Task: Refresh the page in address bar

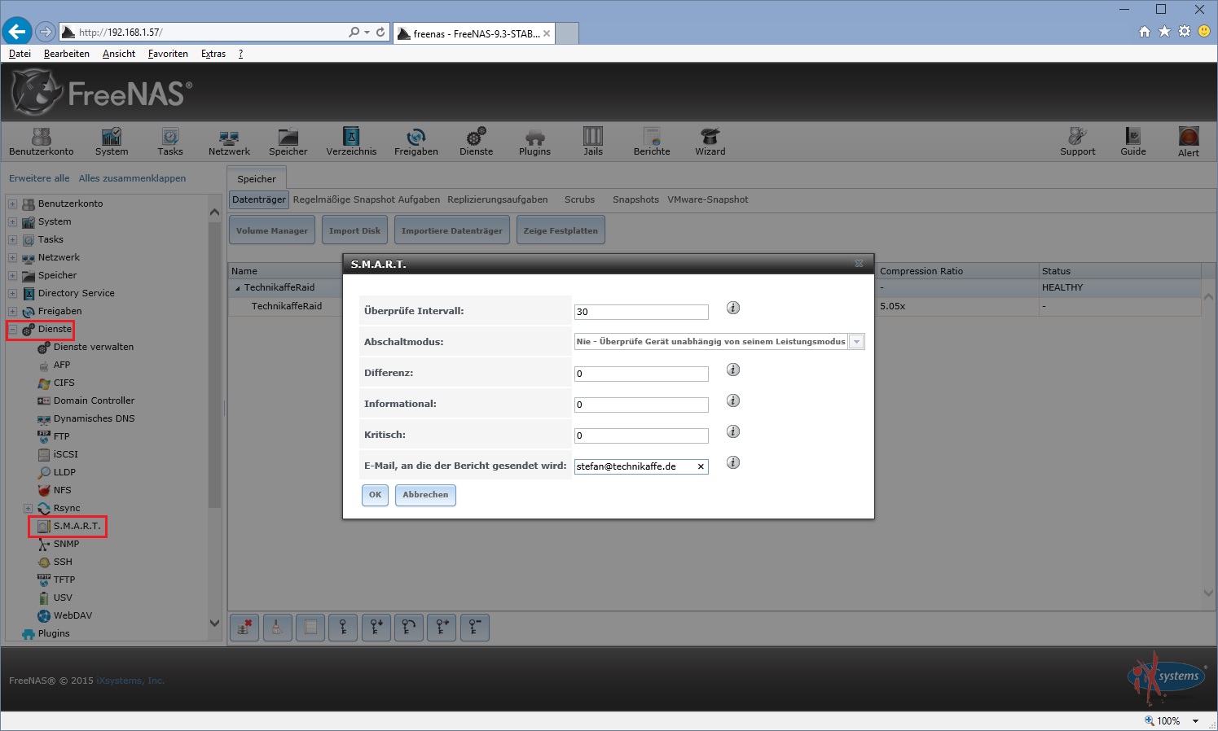Action: (380, 33)
